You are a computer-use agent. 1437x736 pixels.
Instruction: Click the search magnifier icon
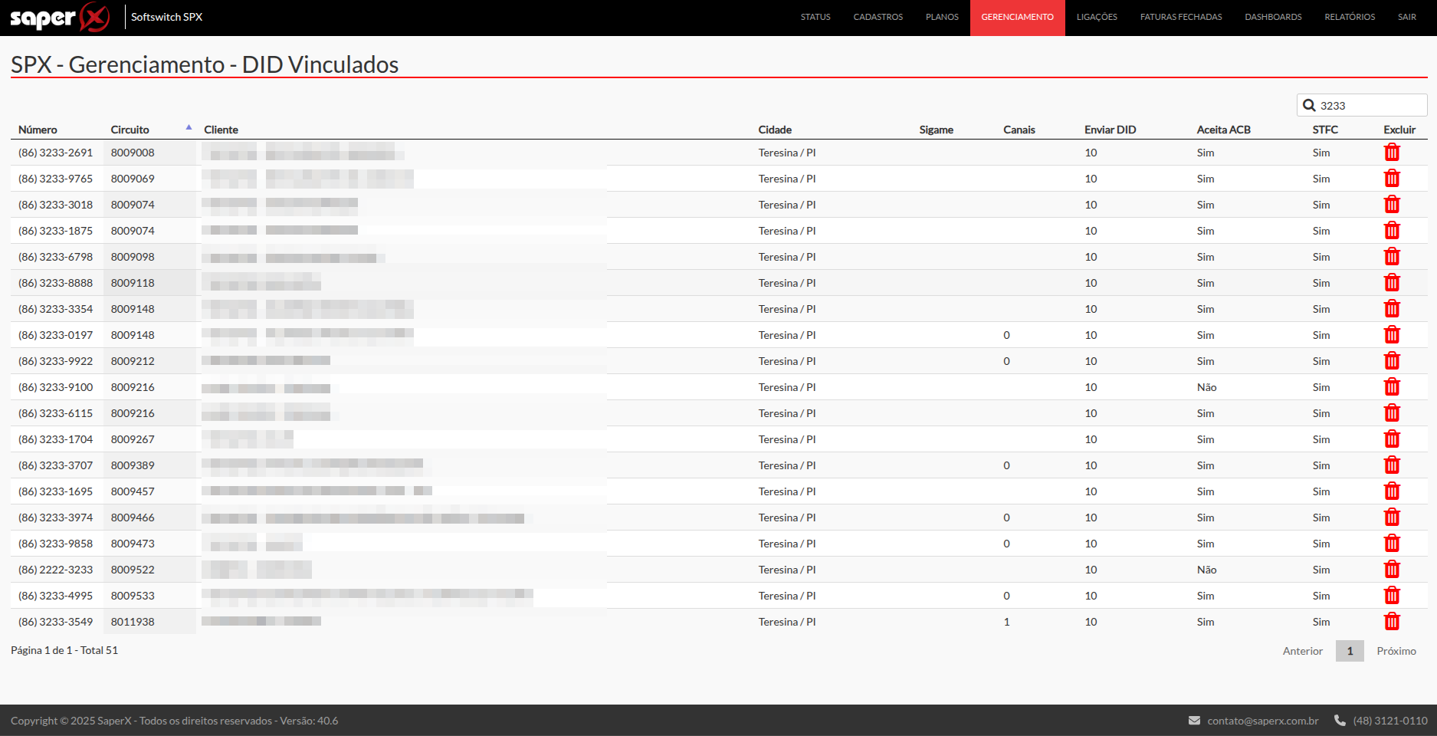pos(1309,106)
